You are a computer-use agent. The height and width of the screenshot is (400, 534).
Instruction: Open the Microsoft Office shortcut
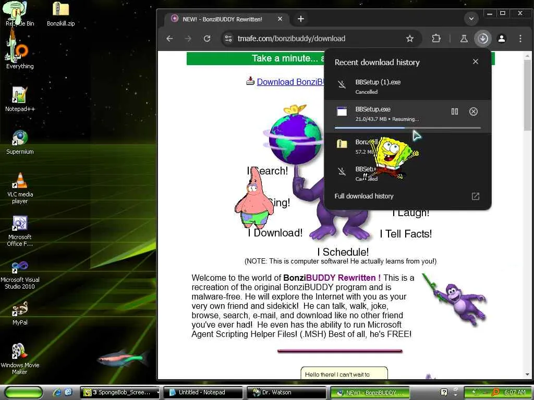click(19, 231)
